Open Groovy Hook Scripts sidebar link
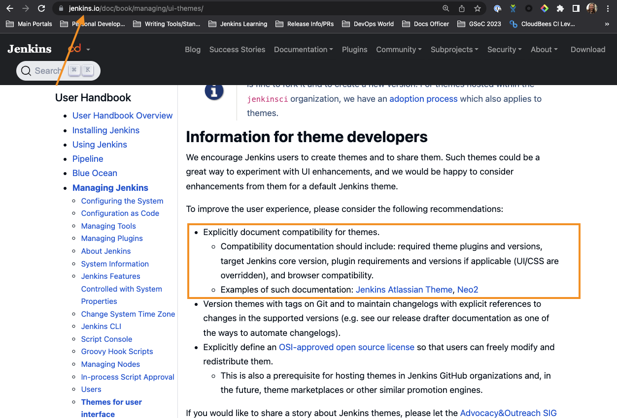This screenshot has width=617, height=418. point(117,352)
